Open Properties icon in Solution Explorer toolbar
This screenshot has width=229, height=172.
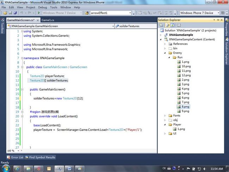pos(161,25)
